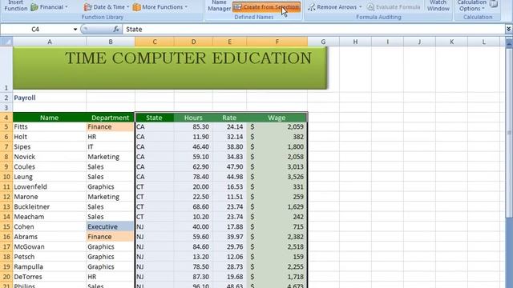
Task: Click the More Functions book icon
Action: 136,7
